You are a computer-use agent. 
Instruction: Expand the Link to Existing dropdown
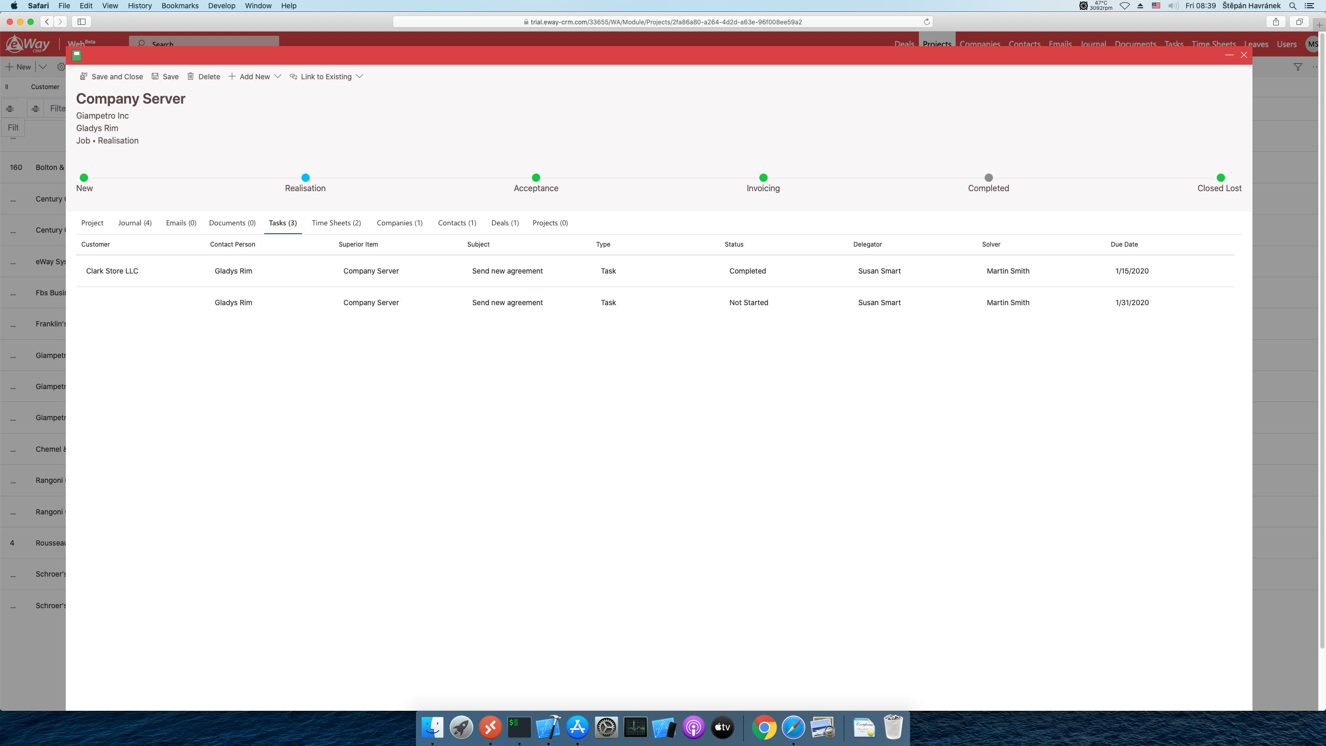pyautogui.click(x=359, y=76)
